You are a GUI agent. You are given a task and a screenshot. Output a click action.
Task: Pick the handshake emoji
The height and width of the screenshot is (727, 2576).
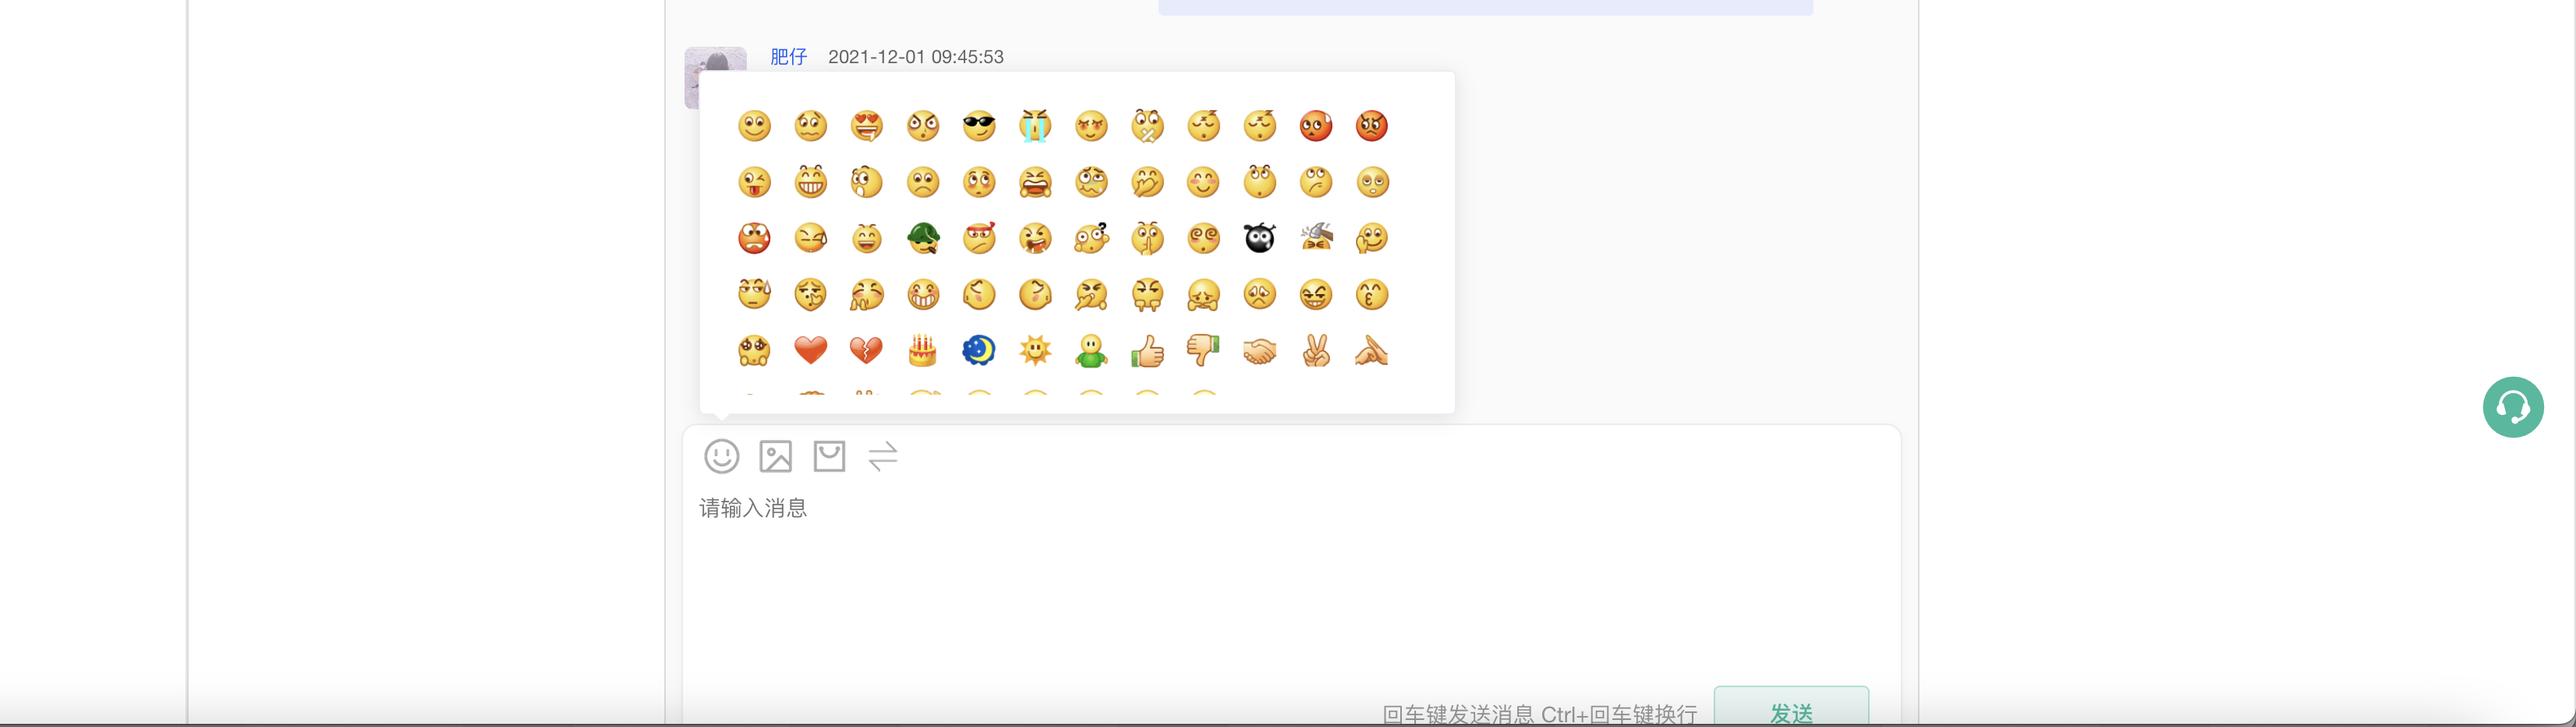point(1260,350)
